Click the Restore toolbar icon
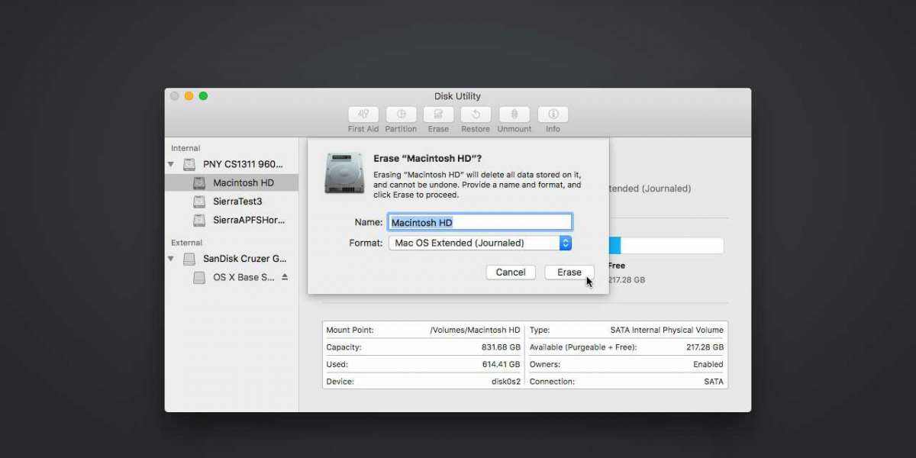This screenshot has height=458, width=916. click(476, 114)
